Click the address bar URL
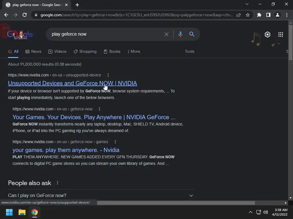The image size is (293, 219). click(136, 15)
